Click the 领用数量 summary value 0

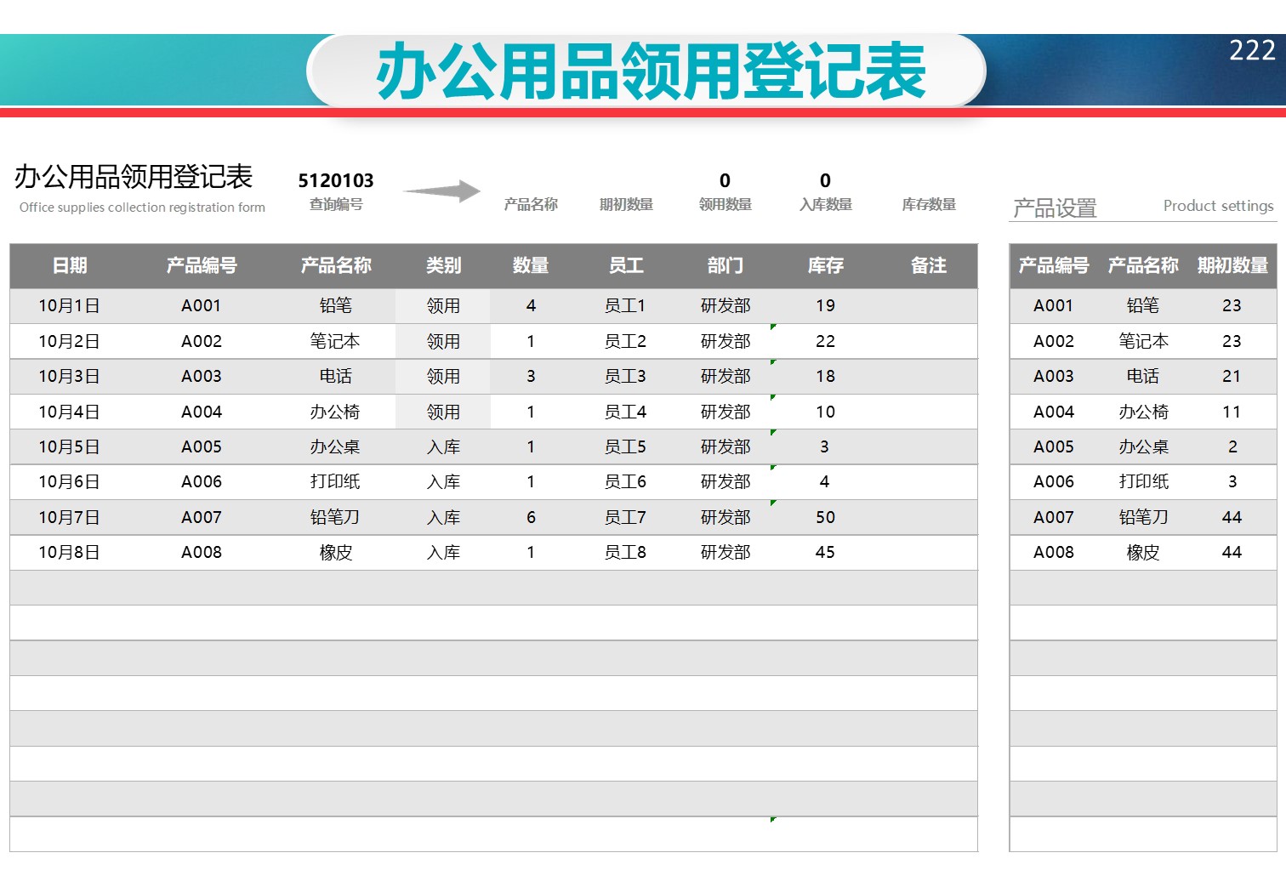[x=725, y=180]
